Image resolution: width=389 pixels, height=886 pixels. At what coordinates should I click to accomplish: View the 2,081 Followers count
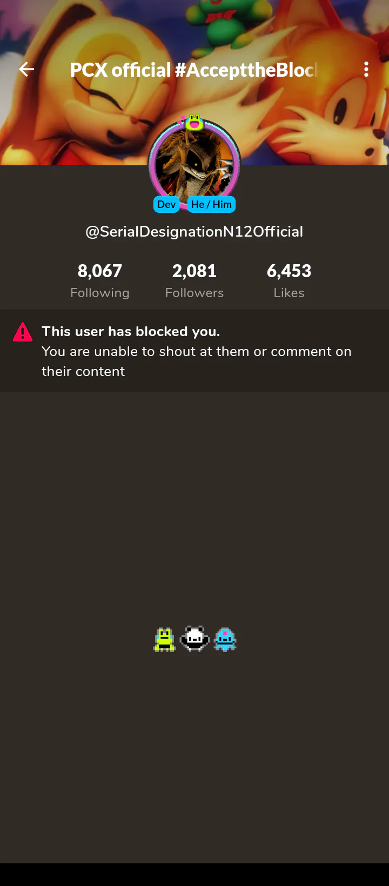[x=194, y=271]
